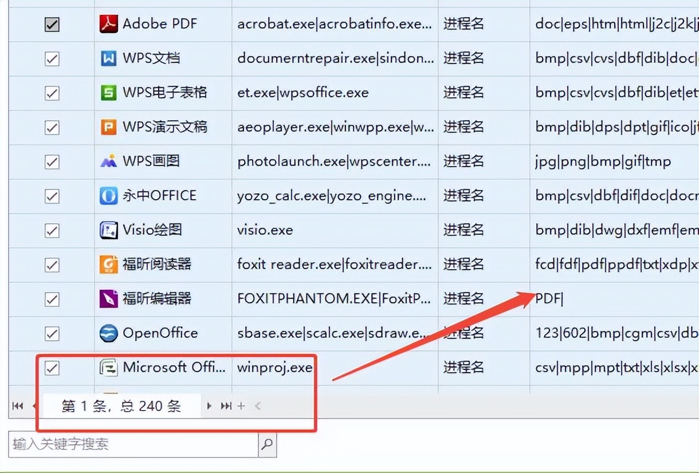
Task: Select the Microsoft Offi... name cell
Action: click(163, 368)
